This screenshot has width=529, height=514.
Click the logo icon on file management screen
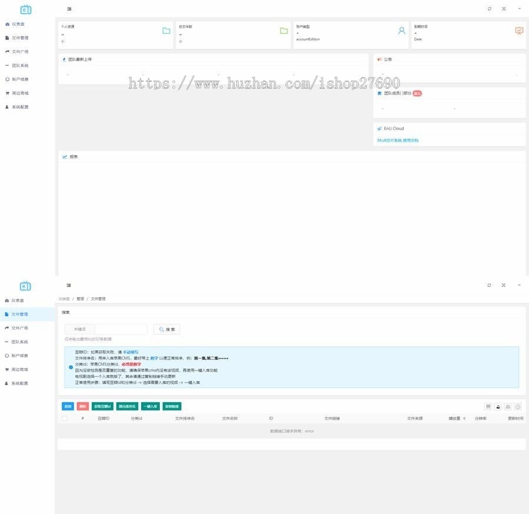25,286
